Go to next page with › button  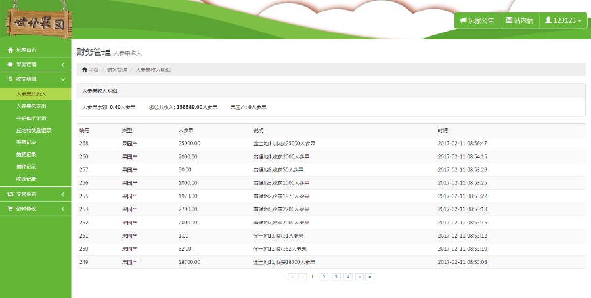tap(360, 276)
